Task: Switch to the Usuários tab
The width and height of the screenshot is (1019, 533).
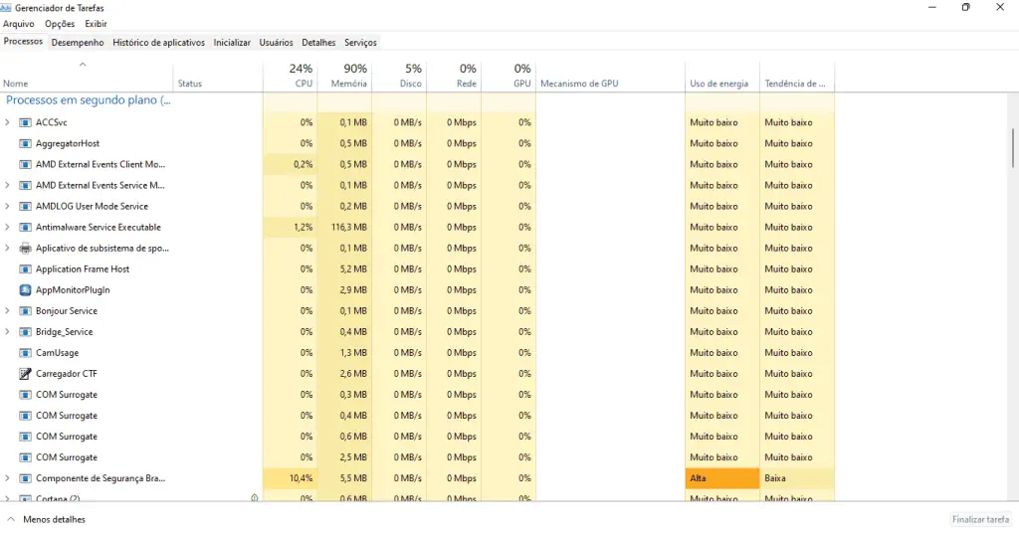Action: [277, 42]
